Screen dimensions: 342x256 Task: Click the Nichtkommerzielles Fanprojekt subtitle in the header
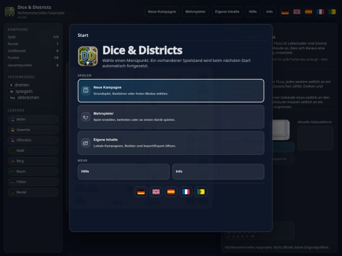(41, 13)
